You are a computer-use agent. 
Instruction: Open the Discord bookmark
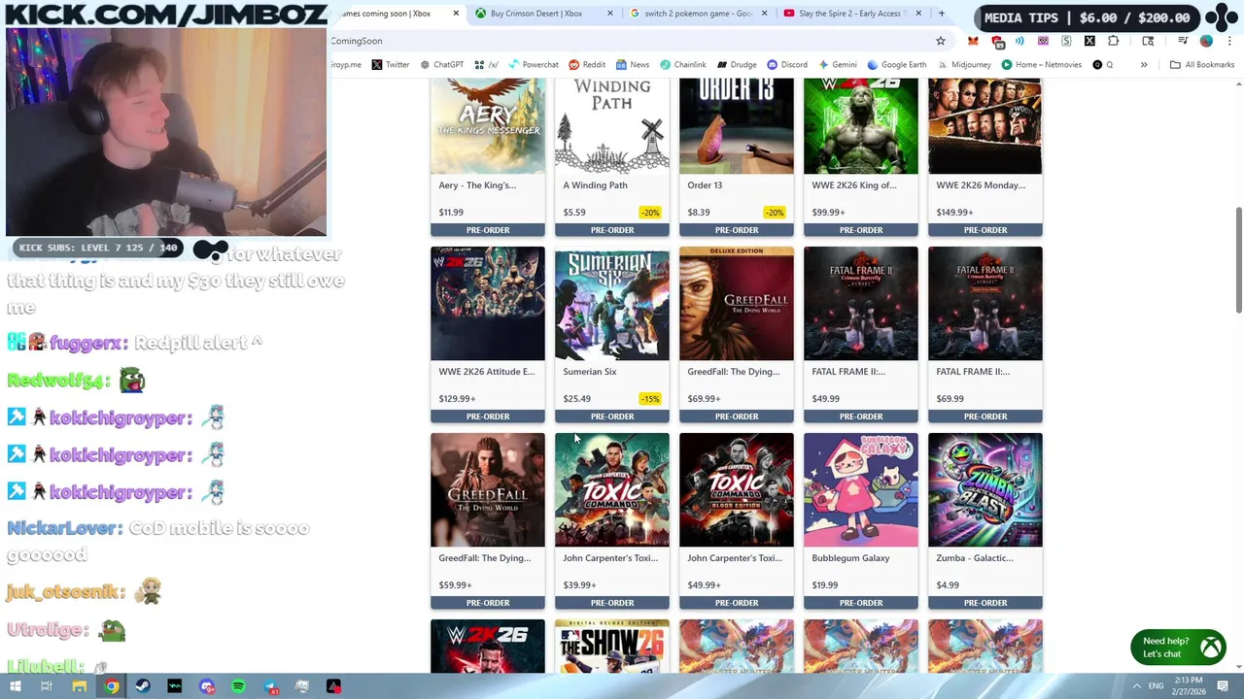pyautogui.click(x=787, y=65)
